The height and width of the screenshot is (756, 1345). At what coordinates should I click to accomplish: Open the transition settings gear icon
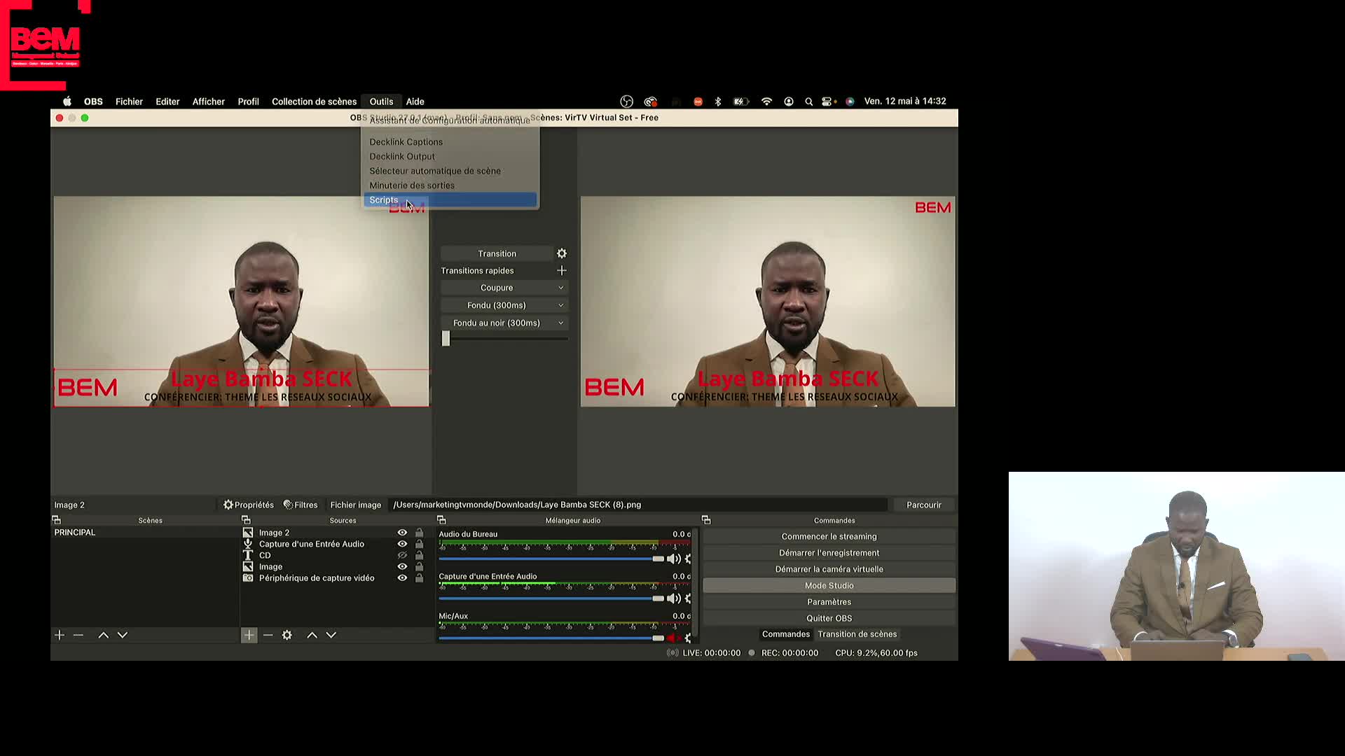[x=561, y=253]
